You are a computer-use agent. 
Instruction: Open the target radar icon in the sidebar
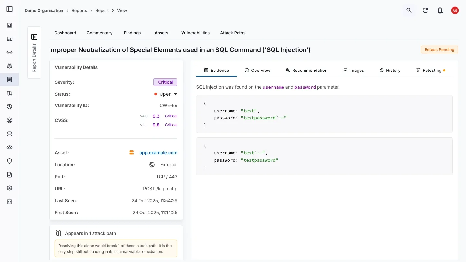[x=9, y=120]
